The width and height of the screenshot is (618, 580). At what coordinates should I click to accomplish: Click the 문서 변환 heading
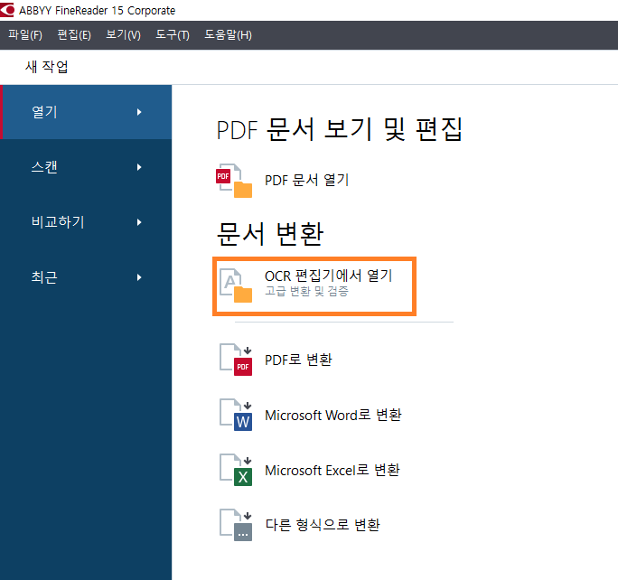(x=270, y=234)
